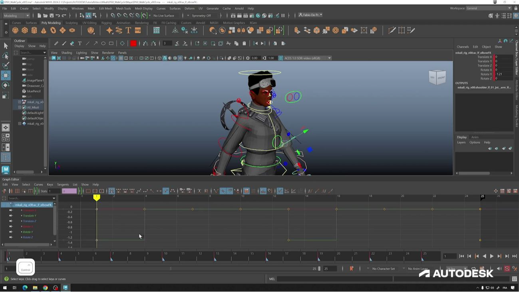This screenshot has height=292, width=519.
Task: Click the red color swatch in the curves toolbar
Action: pyautogui.click(x=134, y=43)
